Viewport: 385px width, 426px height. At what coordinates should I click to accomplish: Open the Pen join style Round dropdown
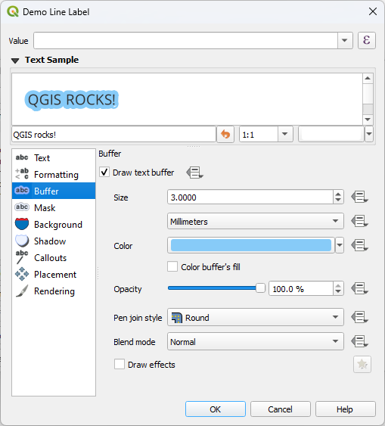[x=256, y=317]
